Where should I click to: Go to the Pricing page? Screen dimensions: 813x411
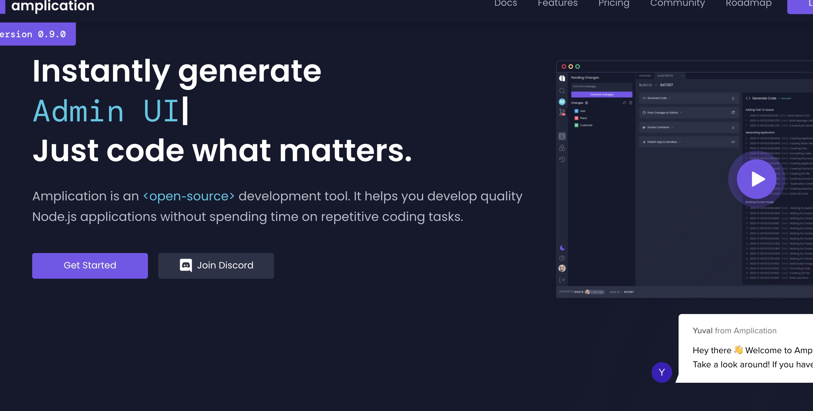[x=614, y=4]
